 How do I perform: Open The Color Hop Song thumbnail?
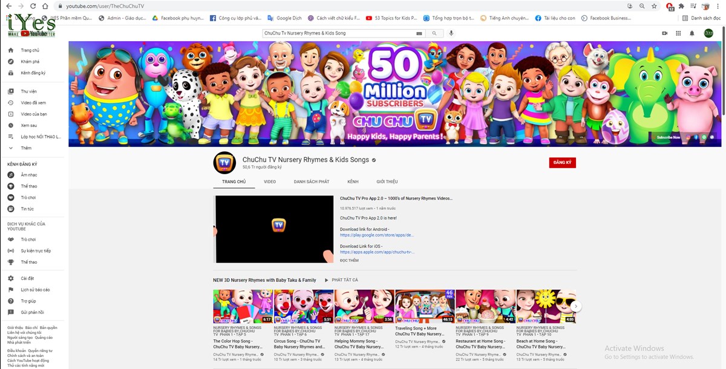click(x=243, y=307)
